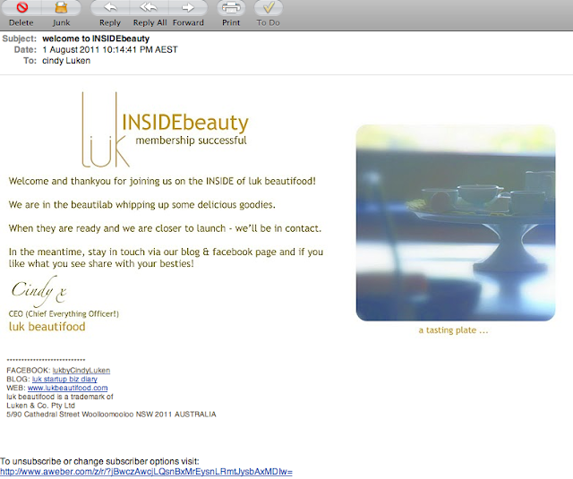Click the tasting plate photo

(x=456, y=223)
